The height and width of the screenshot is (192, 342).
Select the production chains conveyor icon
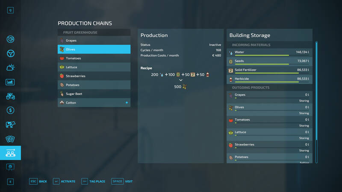click(10, 153)
